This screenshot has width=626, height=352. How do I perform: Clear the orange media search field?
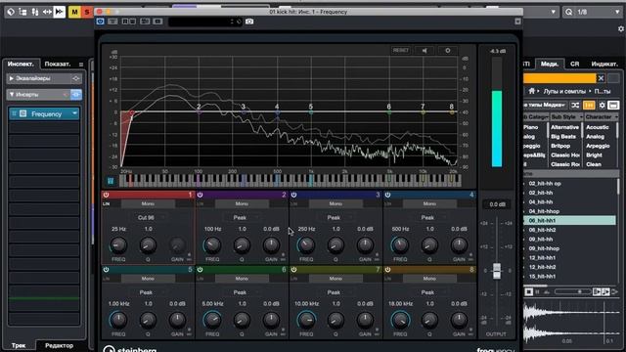click(601, 78)
